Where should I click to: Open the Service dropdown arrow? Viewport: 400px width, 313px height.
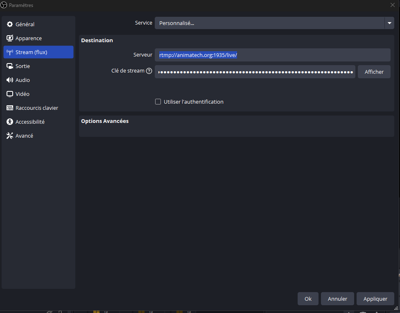pyautogui.click(x=389, y=23)
